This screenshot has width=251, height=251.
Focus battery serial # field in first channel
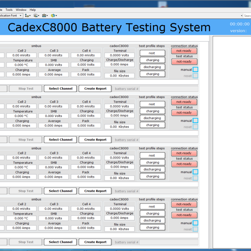169,89
